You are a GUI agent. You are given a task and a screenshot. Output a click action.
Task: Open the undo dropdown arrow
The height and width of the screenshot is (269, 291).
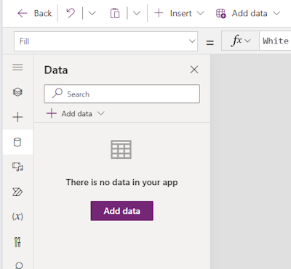click(92, 13)
